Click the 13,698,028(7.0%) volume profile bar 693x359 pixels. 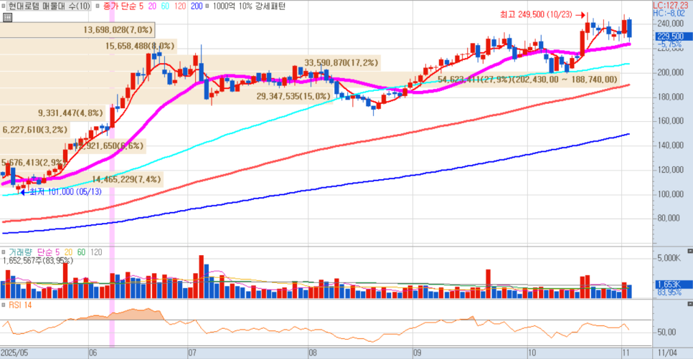click(77, 30)
